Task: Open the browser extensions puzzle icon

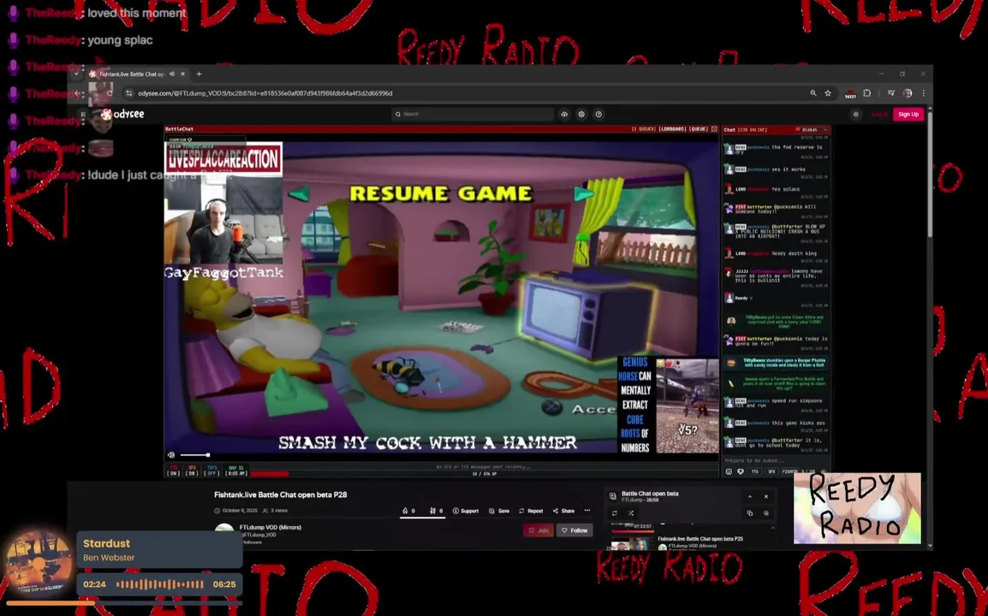Action: point(867,93)
